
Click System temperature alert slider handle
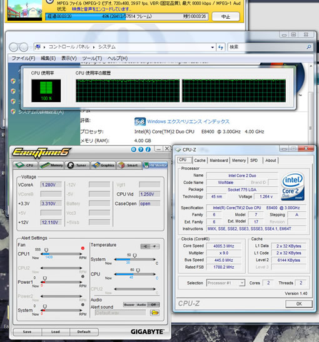[134, 256]
